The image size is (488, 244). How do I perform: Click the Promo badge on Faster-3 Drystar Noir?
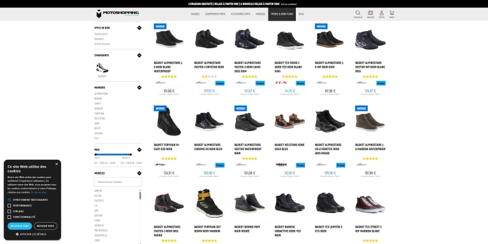(x=220, y=83)
